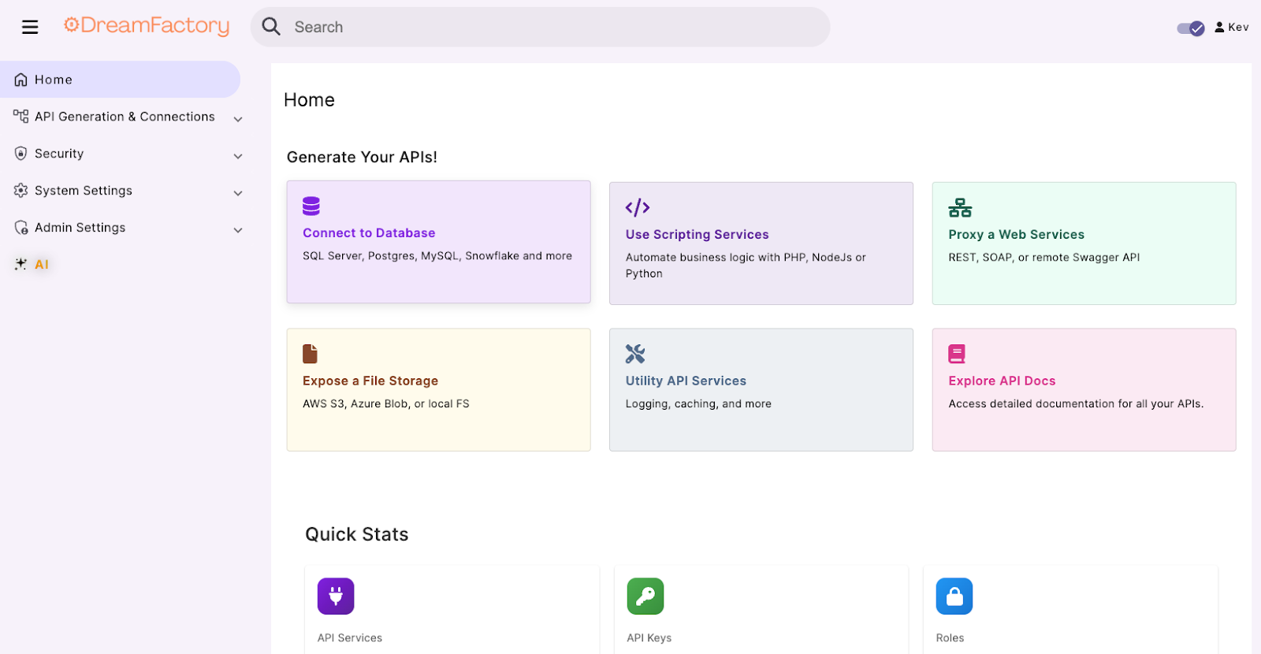
Task: Click the 'REST, SOAP, or remote Swagger API' text
Action: coord(1044,258)
